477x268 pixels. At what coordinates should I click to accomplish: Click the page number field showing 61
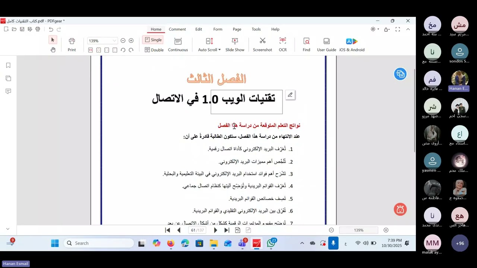198,230
